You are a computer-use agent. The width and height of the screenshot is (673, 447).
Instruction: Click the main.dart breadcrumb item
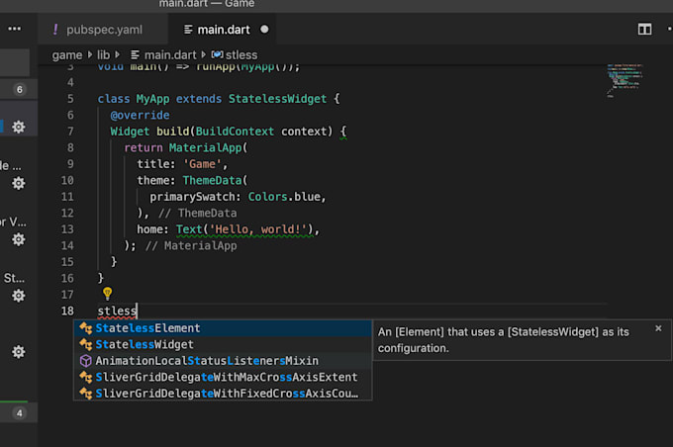click(164, 55)
